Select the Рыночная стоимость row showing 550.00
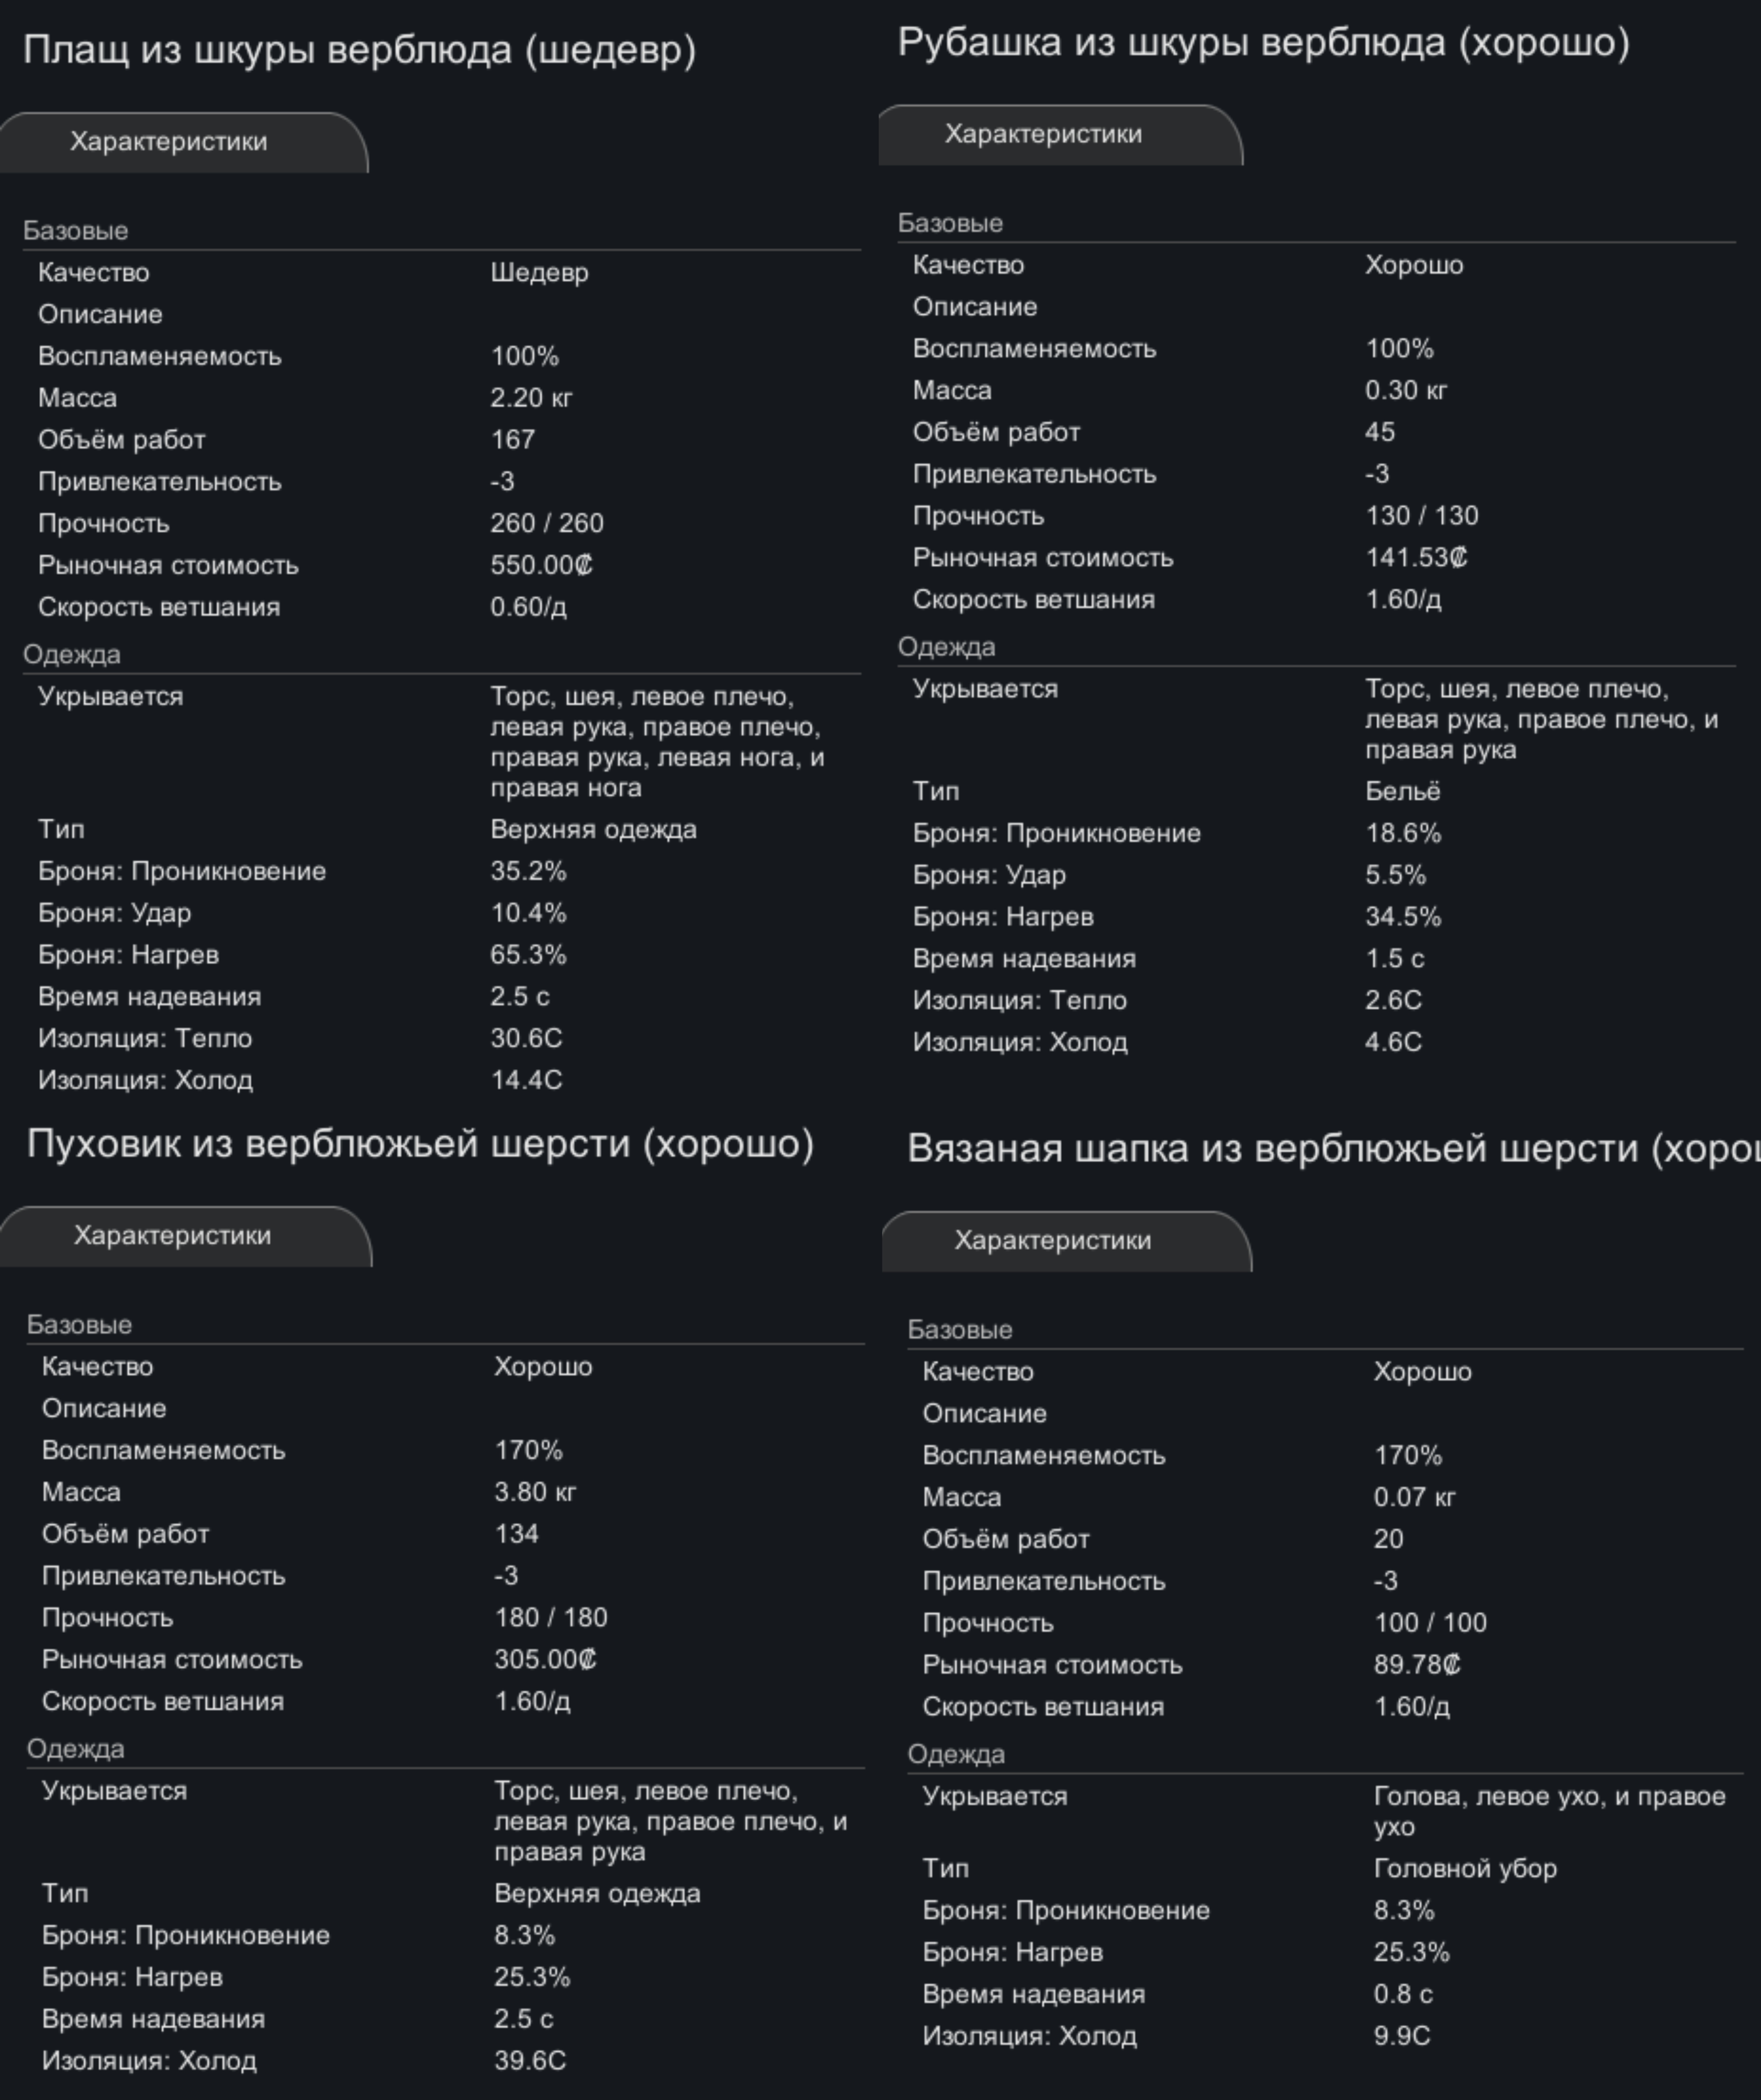This screenshot has height=2100, width=1761. pyautogui.click(x=440, y=566)
